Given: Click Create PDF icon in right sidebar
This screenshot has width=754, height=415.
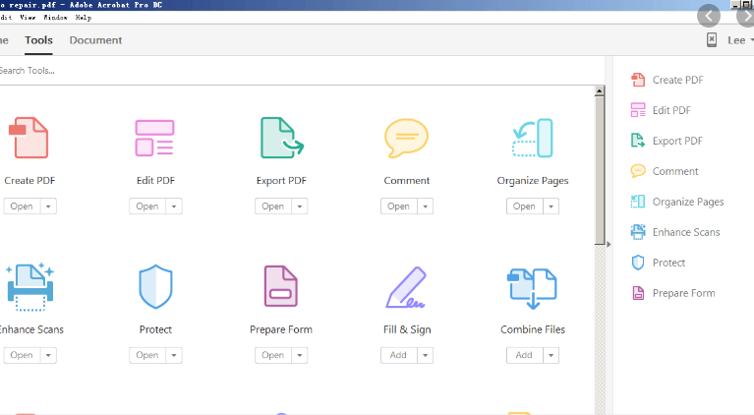Looking at the screenshot, I should click(x=638, y=80).
